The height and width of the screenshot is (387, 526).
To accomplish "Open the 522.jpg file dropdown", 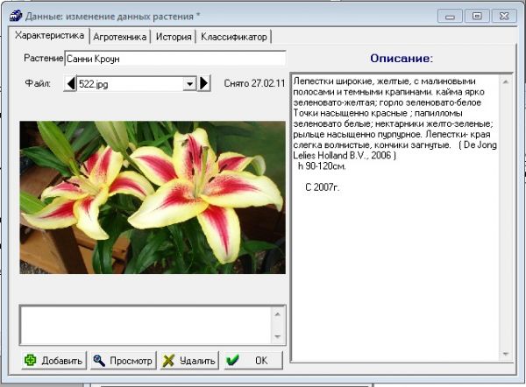I will pos(189,84).
